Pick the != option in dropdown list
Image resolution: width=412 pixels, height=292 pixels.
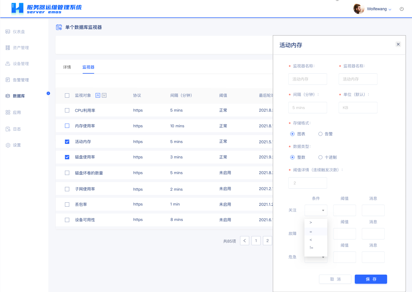(312, 248)
